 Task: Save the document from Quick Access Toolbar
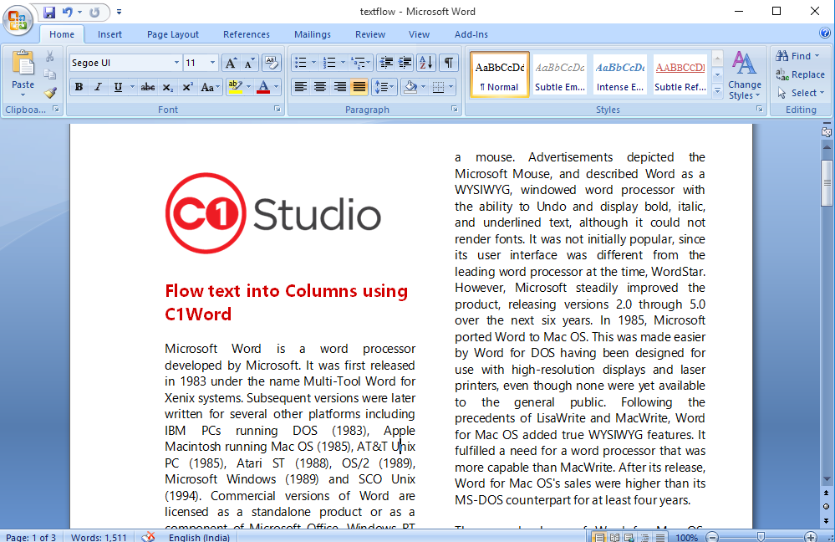49,12
